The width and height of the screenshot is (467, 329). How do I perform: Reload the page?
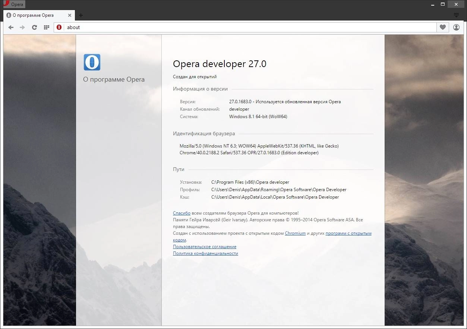34,27
